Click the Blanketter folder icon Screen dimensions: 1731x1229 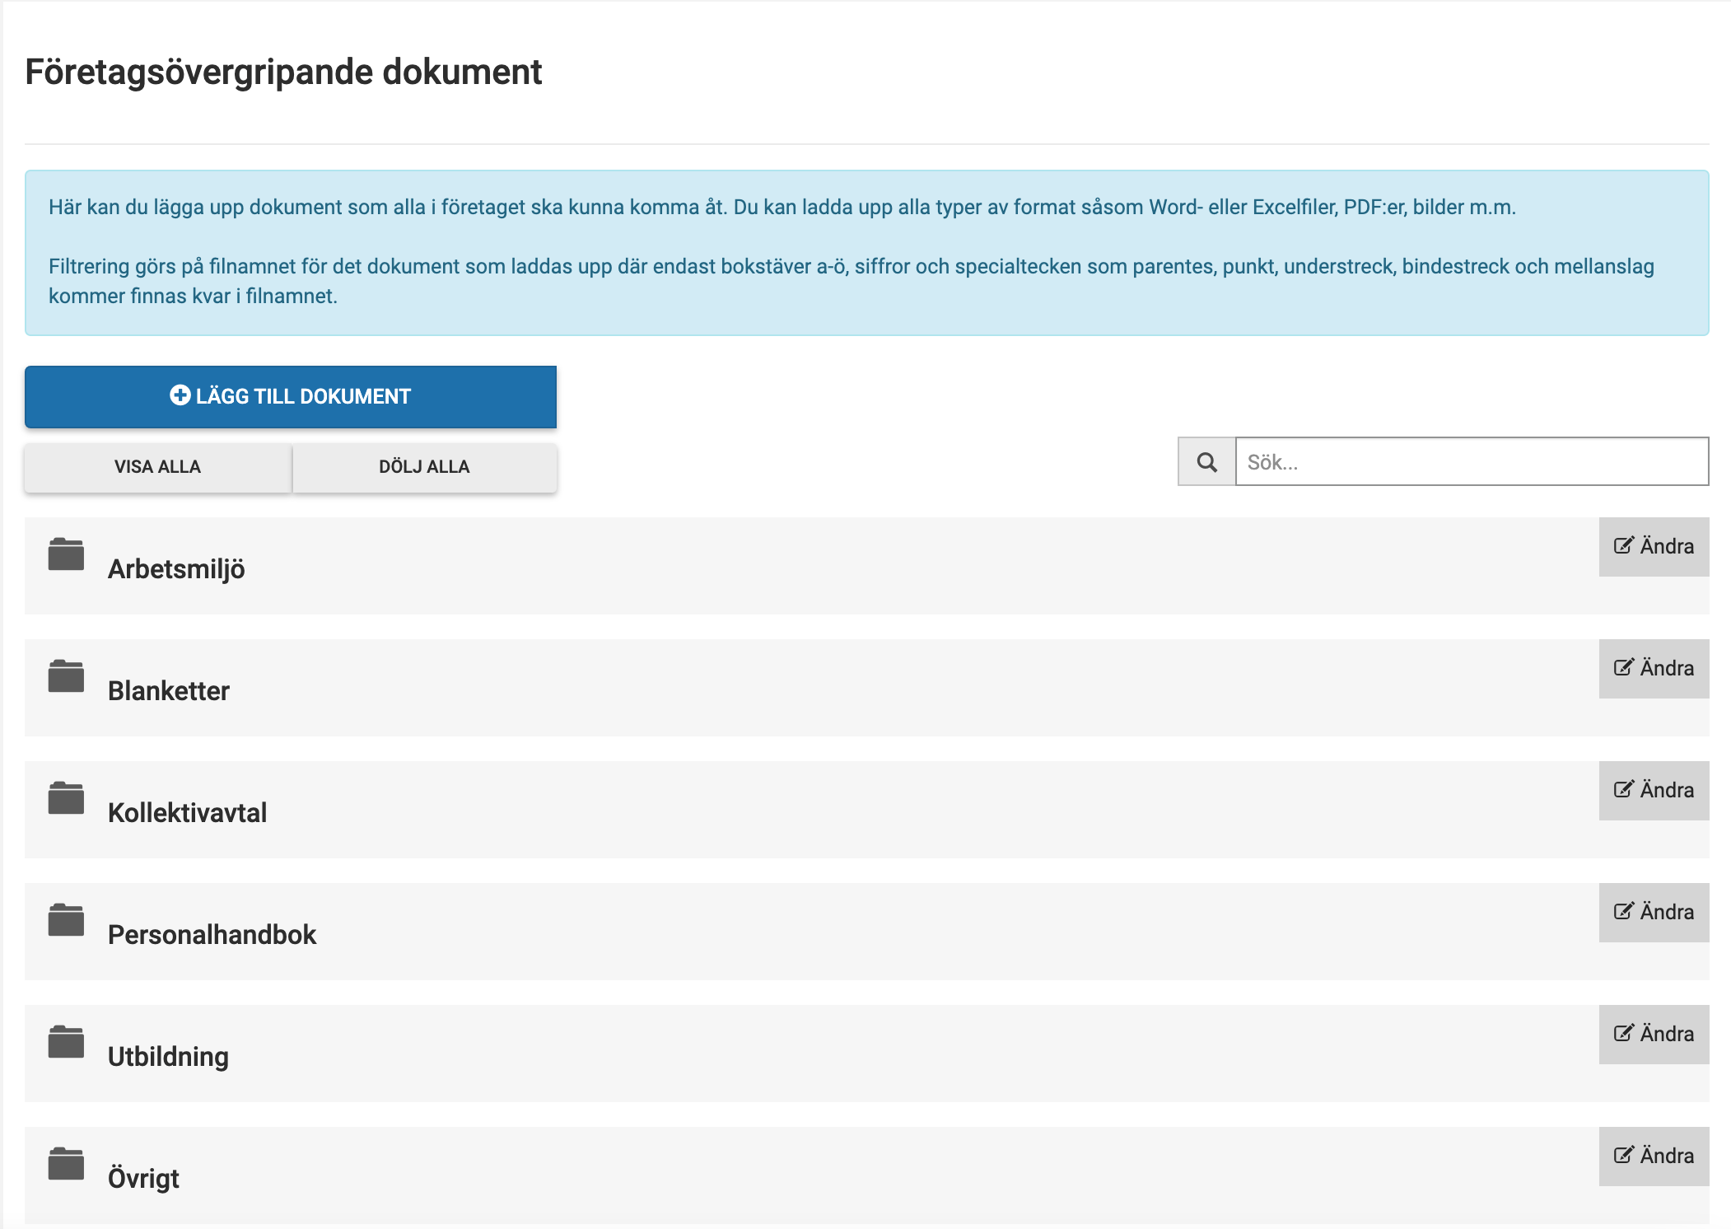tap(66, 676)
